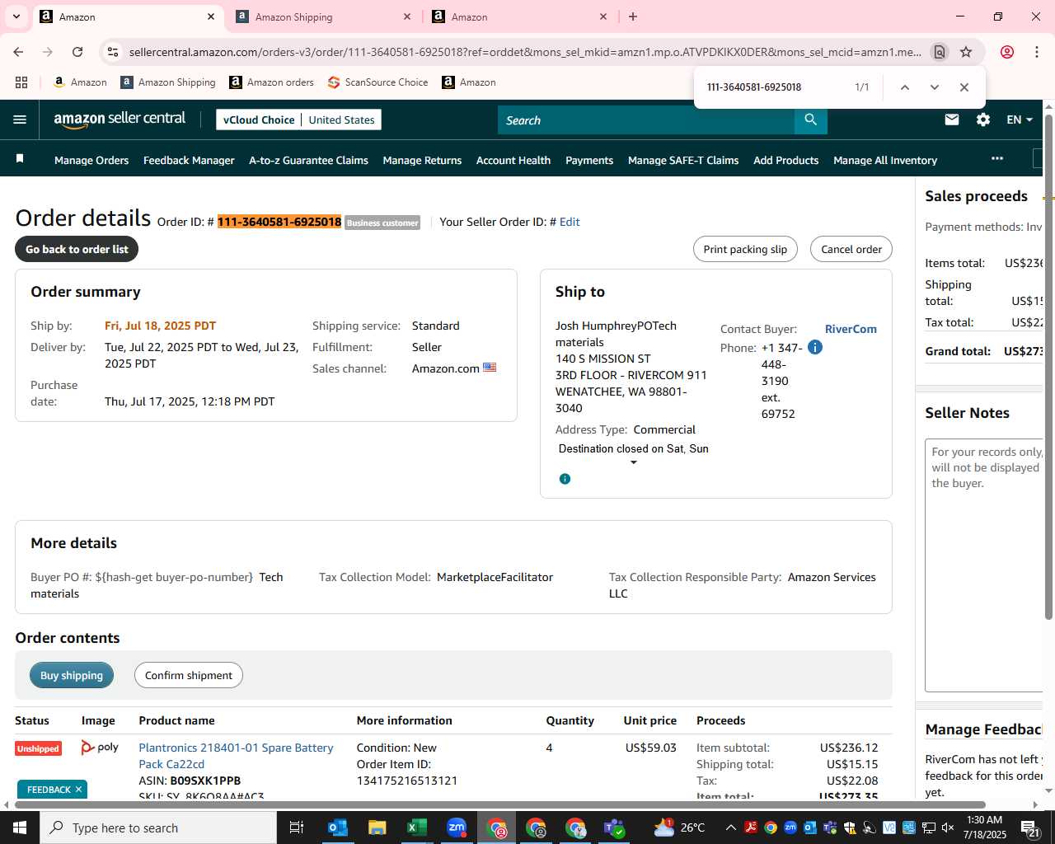Image resolution: width=1055 pixels, height=844 pixels.
Task: Click the Amazon Seller Central logo
Action: click(x=120, y=120)
